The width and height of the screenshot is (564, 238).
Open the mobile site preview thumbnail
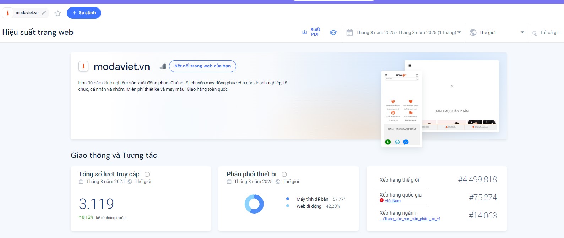click(402, 109)
